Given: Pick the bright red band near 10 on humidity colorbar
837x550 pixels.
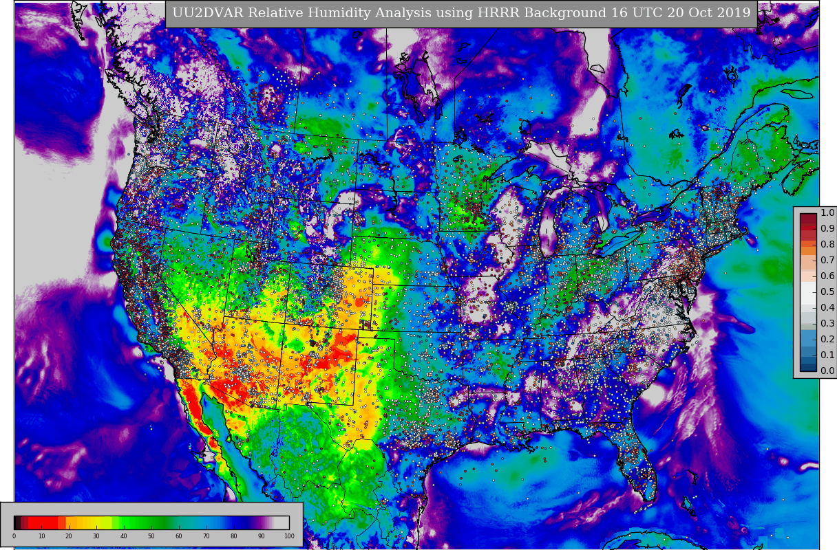Looking at the screenshot, I should (x=43, y=522).
